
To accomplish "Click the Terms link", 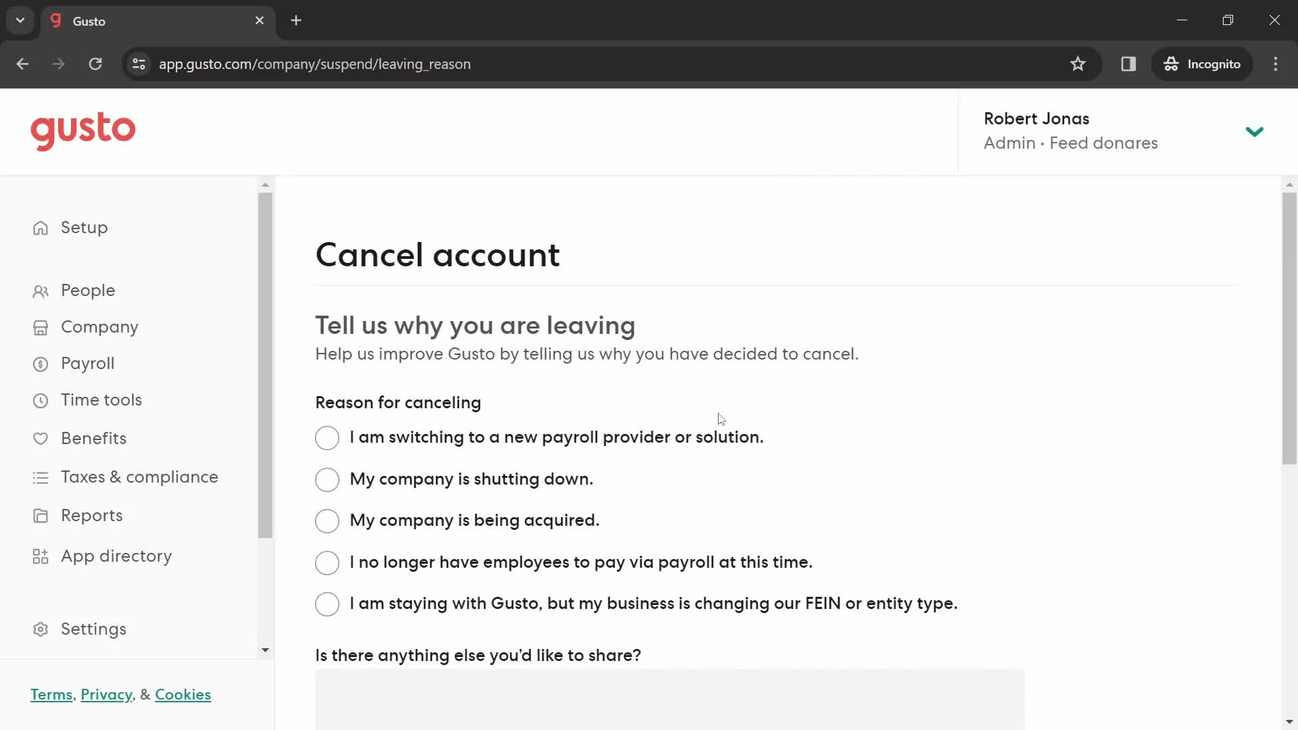I will point(51,694).
